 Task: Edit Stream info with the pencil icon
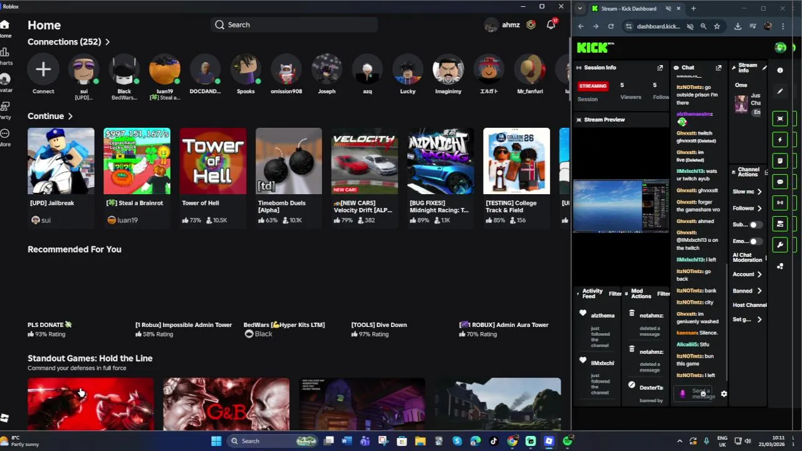click(x=764, y=68)
